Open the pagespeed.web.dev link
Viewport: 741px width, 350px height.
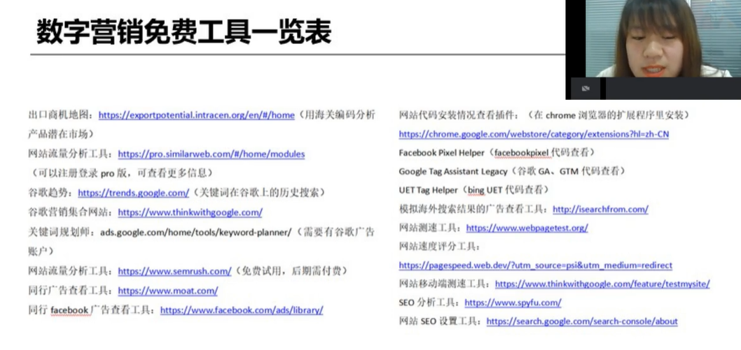point(535,265)
